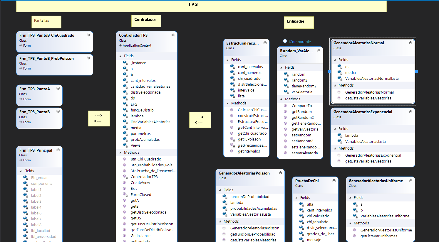Select the listaVariablesAleatorias field in ControladorTP3
Image resolution: width=439 pixels, height=242 pixels.
150,122
